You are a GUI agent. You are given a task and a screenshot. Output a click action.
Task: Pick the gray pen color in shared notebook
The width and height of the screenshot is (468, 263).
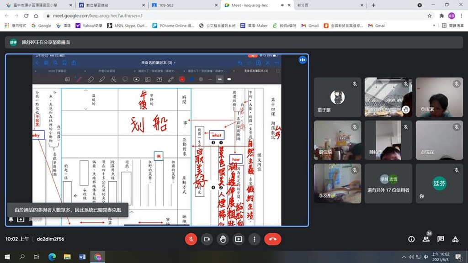click(201, 79)
